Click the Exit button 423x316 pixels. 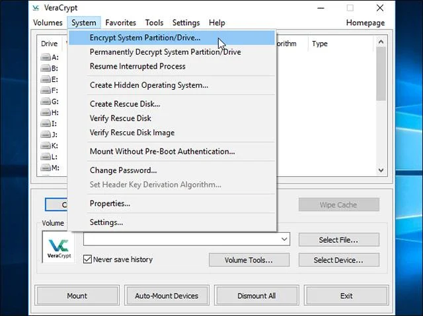(x=346, y=296)
